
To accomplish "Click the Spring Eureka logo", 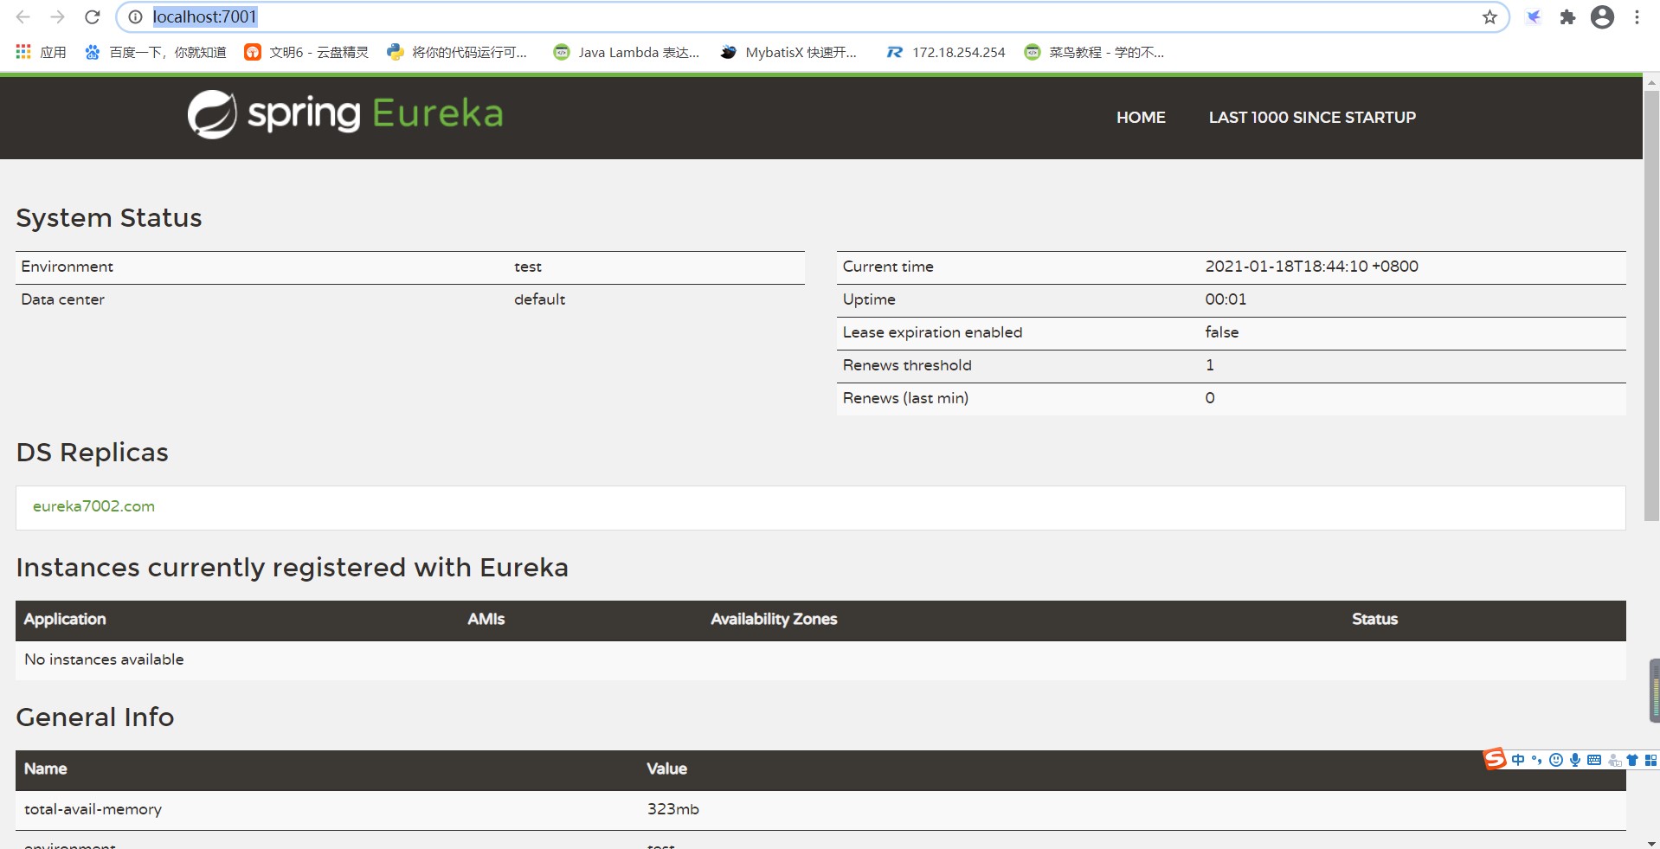I will [345, 114].
